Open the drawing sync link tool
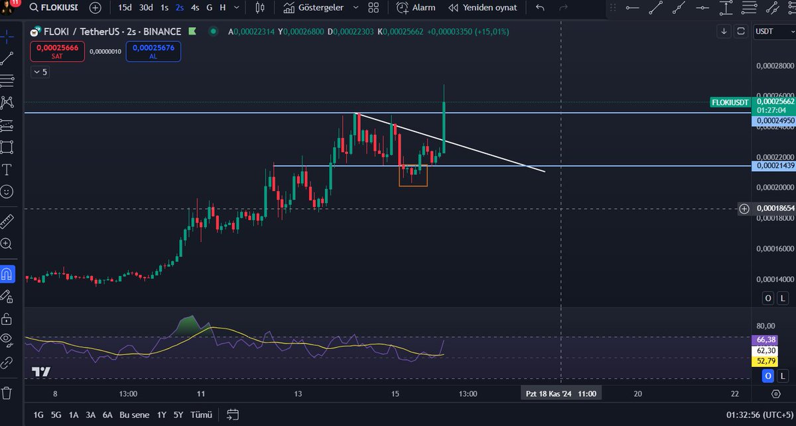The height and width of the screenshot is (426, 796). tap(7, 362)
